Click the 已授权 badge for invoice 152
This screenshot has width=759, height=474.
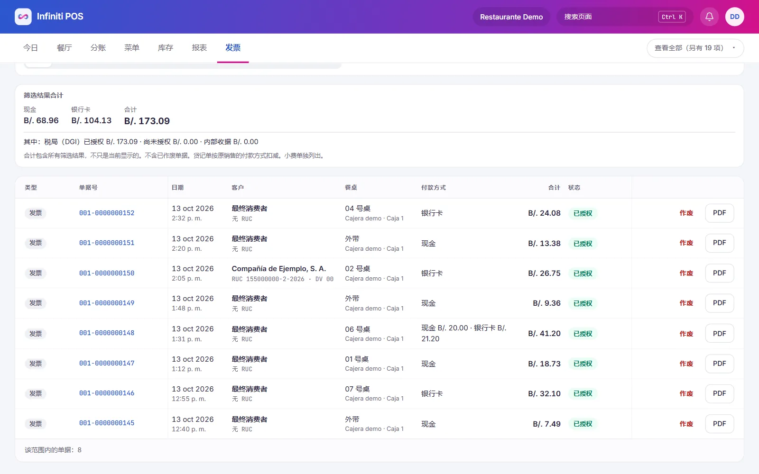point(583,213)
